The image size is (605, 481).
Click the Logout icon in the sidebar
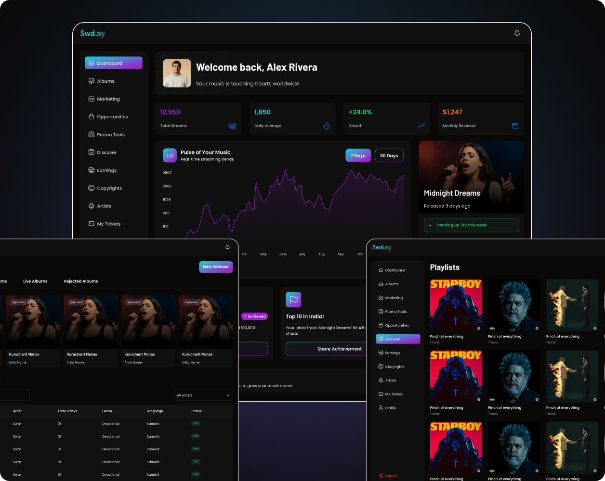(x=381, y=476)
